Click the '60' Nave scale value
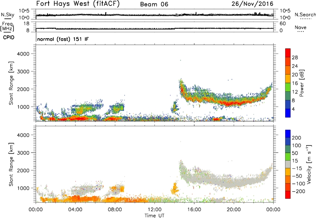Screen dimensions: 316x218 (282, 24)
